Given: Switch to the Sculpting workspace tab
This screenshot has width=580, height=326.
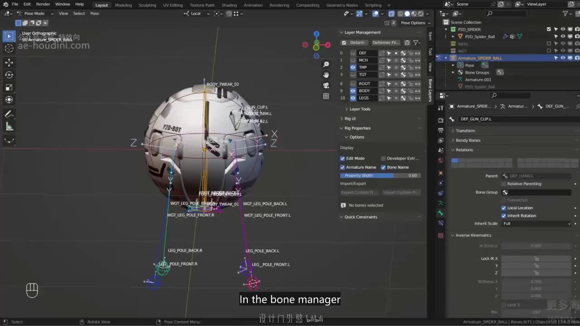Looking at the screenshot, I should [x=147, y=5].
